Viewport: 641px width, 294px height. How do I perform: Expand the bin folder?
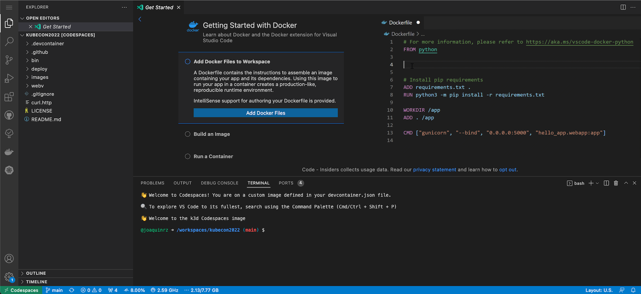coord(76,60)
